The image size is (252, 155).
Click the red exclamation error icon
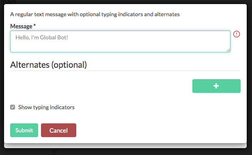pyautogui.click(x=237, y=34)
